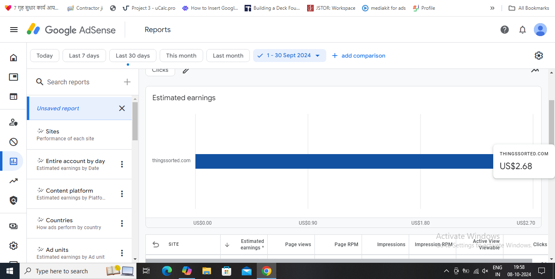
Task: Open Countries report
Action: point(79,223)
